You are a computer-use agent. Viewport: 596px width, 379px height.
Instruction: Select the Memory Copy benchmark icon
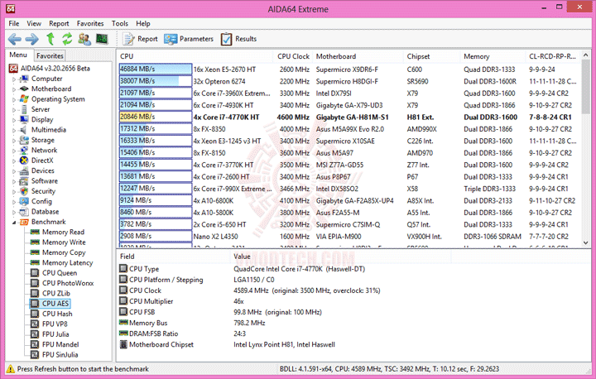pos(35,252)
